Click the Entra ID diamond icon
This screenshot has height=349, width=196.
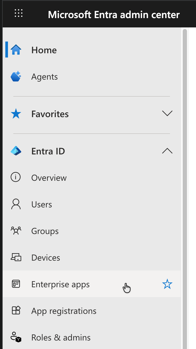(x=16, y=151)
